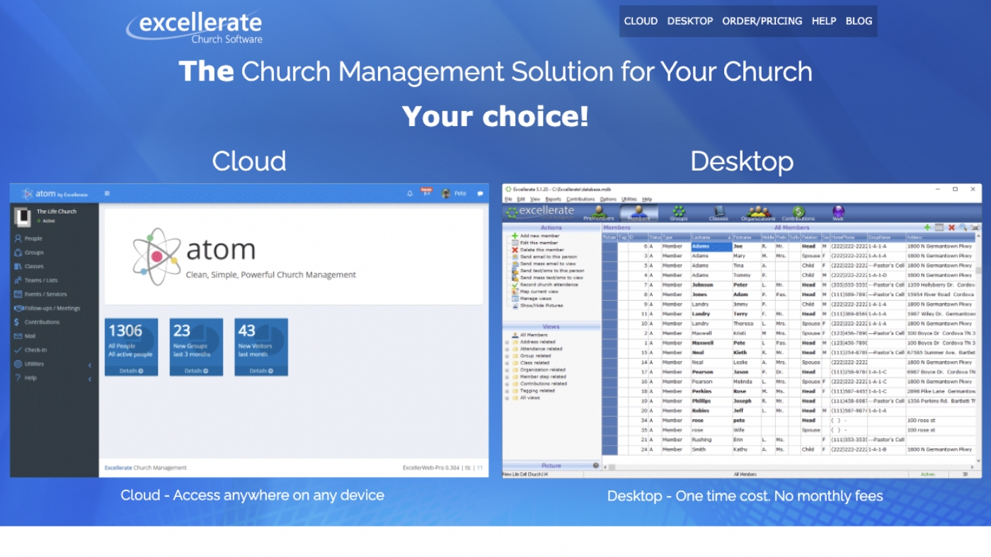Click red X icon above members grid
Image resolution: width=991 pixels, height=557 pixels.
951,227
